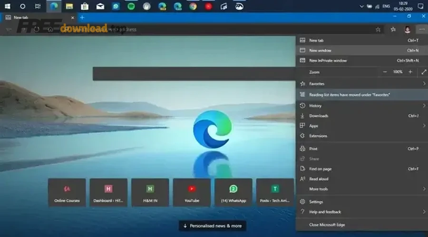Screen dimensions: 428x237
Task: Launch Spotify from the taskbar
Action: click(131, 6)
